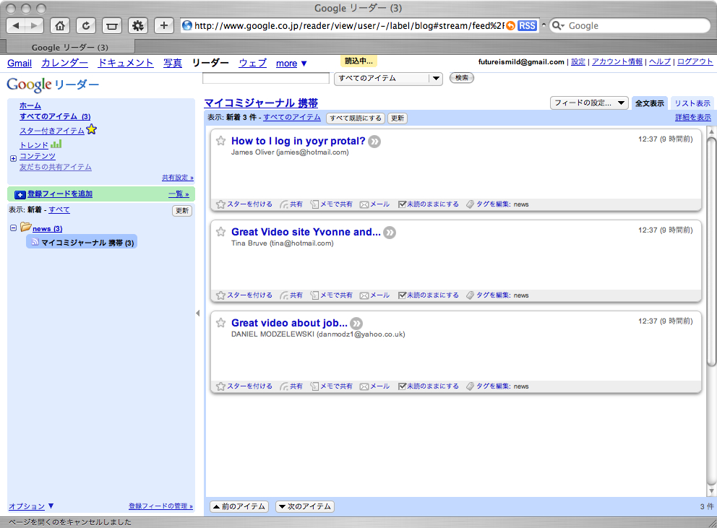The image size is (717, 528).
Task: Star the 'How to I log in yoyr protal?' title
Action: (221, 141)
